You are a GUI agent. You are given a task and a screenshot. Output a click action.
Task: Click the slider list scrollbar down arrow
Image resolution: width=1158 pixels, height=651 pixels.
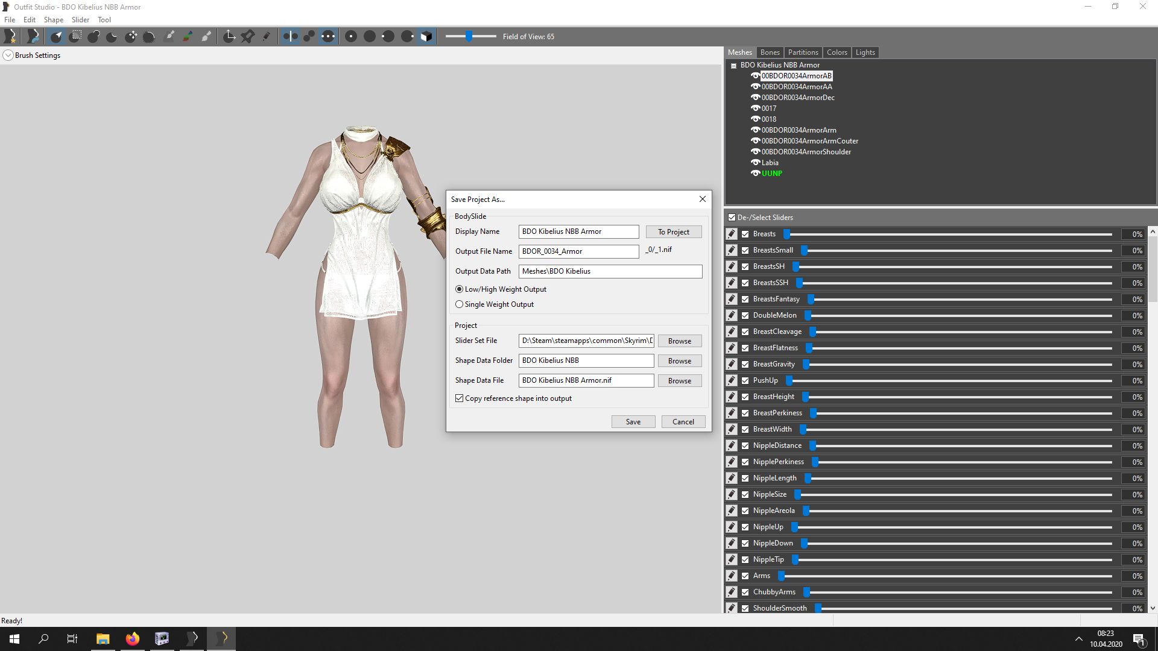point(1153,608)
